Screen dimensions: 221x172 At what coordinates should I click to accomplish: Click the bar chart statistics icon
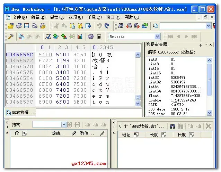(80, 36)
